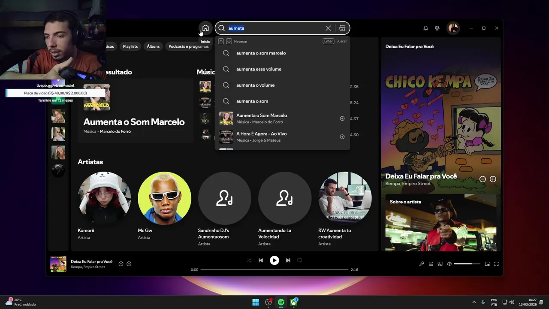549x309 pixels.
Task: Click the Artistas section heading
Action: click(x=90, y=162)
